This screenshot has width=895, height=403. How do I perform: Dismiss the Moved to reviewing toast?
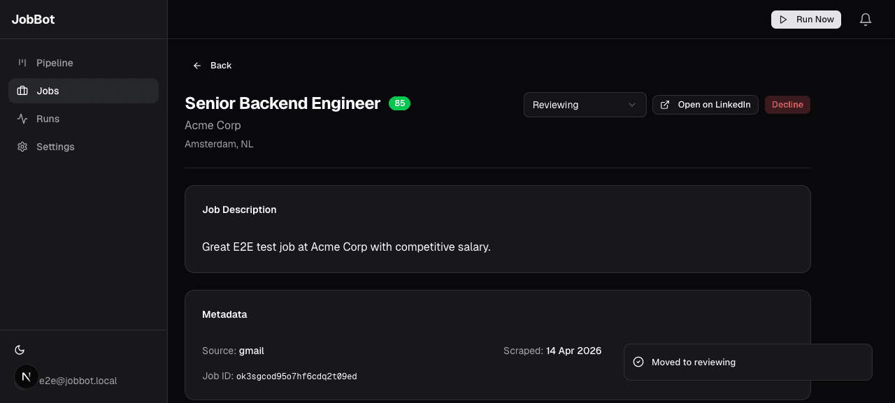point(748,362)
